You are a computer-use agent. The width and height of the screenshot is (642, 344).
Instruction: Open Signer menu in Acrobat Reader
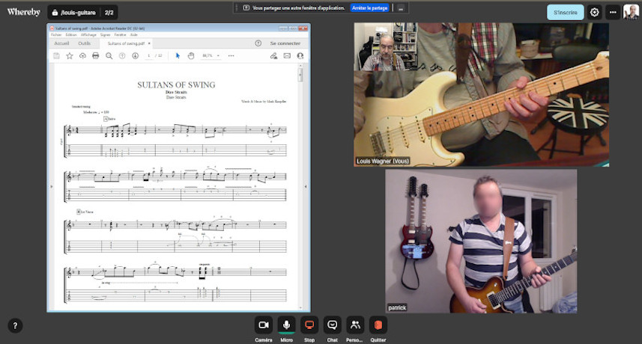tap(105, 34)
